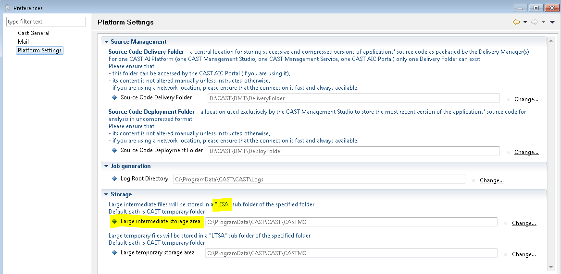This screenshot has height=274, width=561.
Task: Change the Log Root Directory
Action: click(492, 180)
